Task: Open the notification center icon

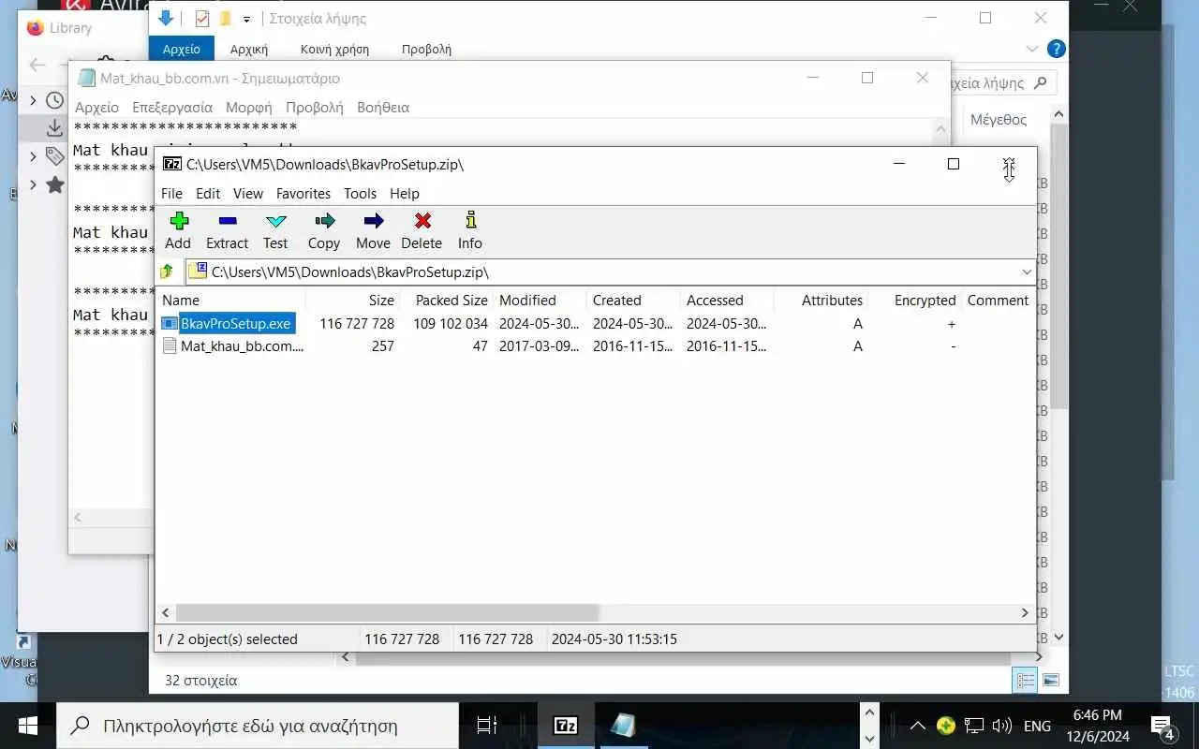Action: coord(1162,726)
